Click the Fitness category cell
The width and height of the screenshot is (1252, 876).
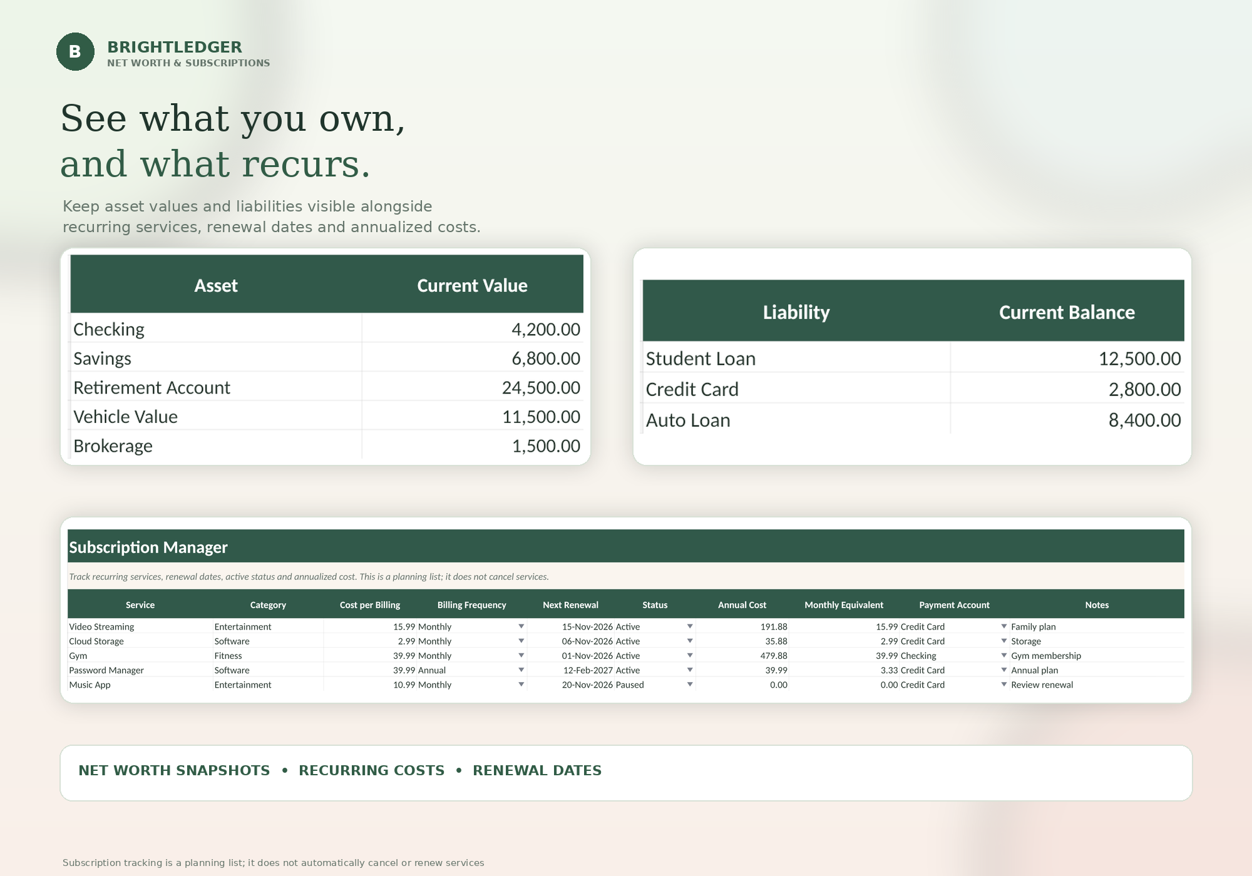point(268,655)
